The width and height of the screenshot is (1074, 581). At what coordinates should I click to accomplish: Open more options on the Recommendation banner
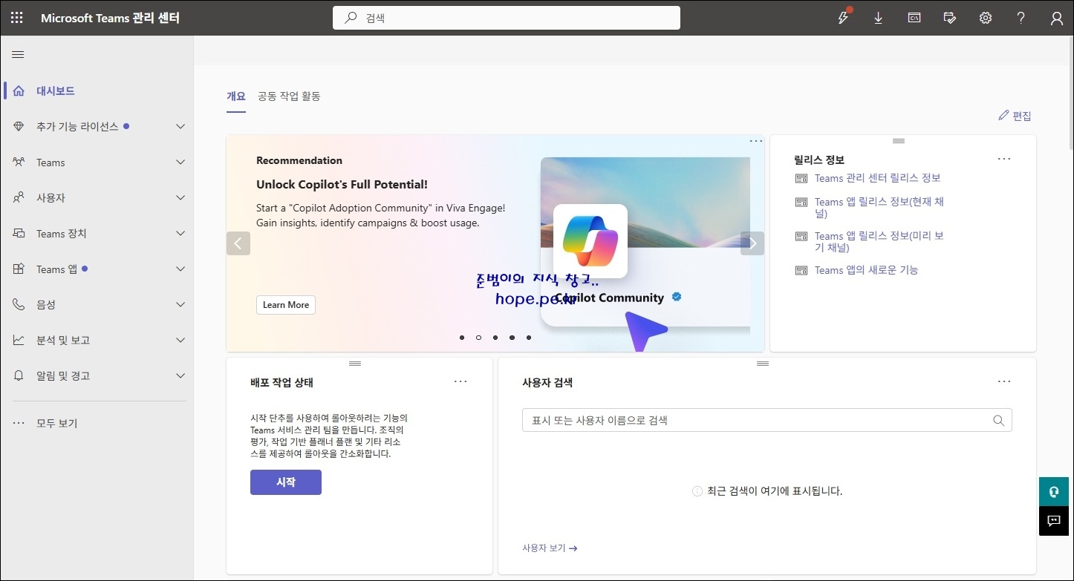(x=756, y=141)
